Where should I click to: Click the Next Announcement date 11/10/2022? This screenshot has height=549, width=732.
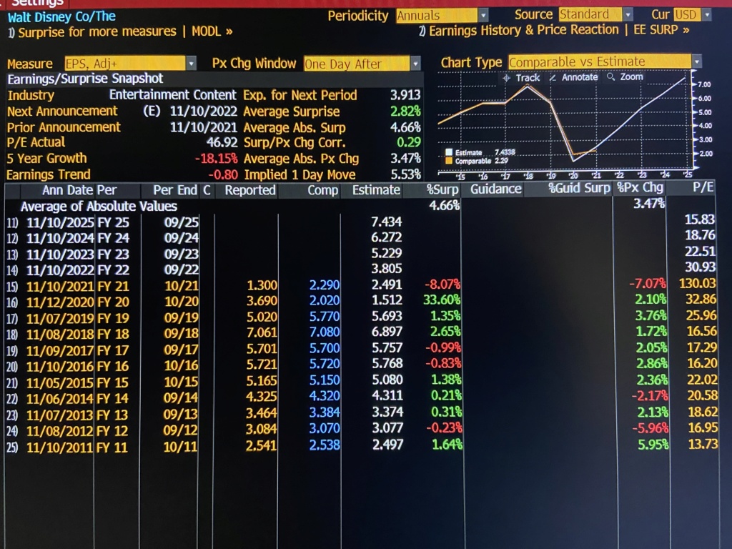(x=204, y=111)
